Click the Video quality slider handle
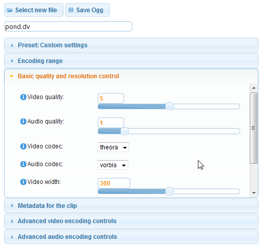 pyautogui.click(x=169, y=106)
